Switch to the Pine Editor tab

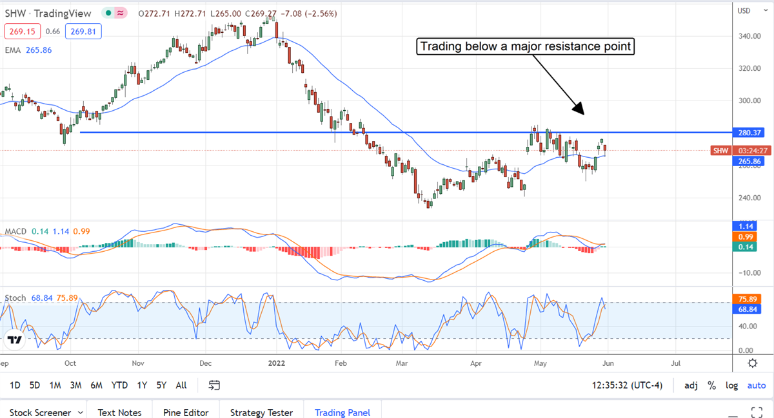(x=186, y=412)
